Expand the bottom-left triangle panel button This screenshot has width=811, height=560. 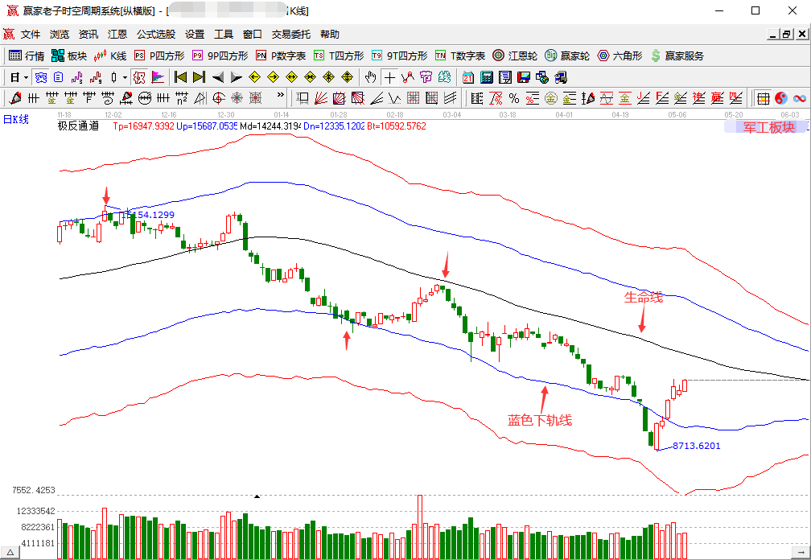(x=10, y=553)
